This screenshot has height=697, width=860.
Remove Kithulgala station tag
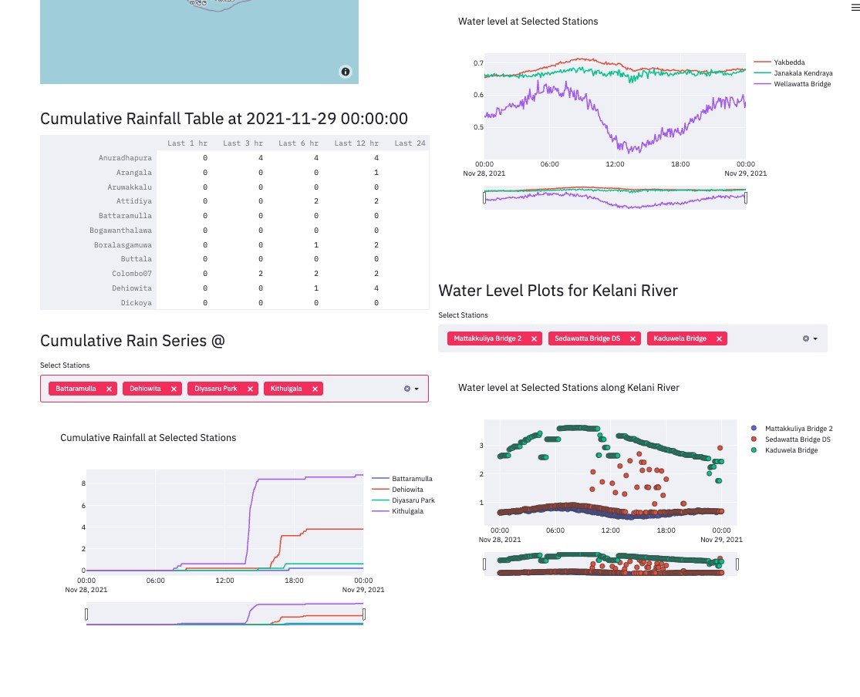(x=315, y=389)
